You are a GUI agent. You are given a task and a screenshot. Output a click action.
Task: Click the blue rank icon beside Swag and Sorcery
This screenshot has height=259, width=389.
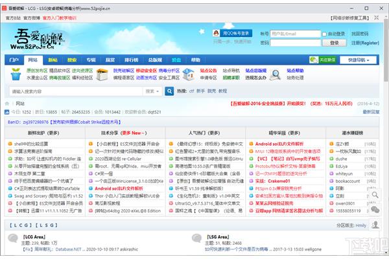[10, 196]
